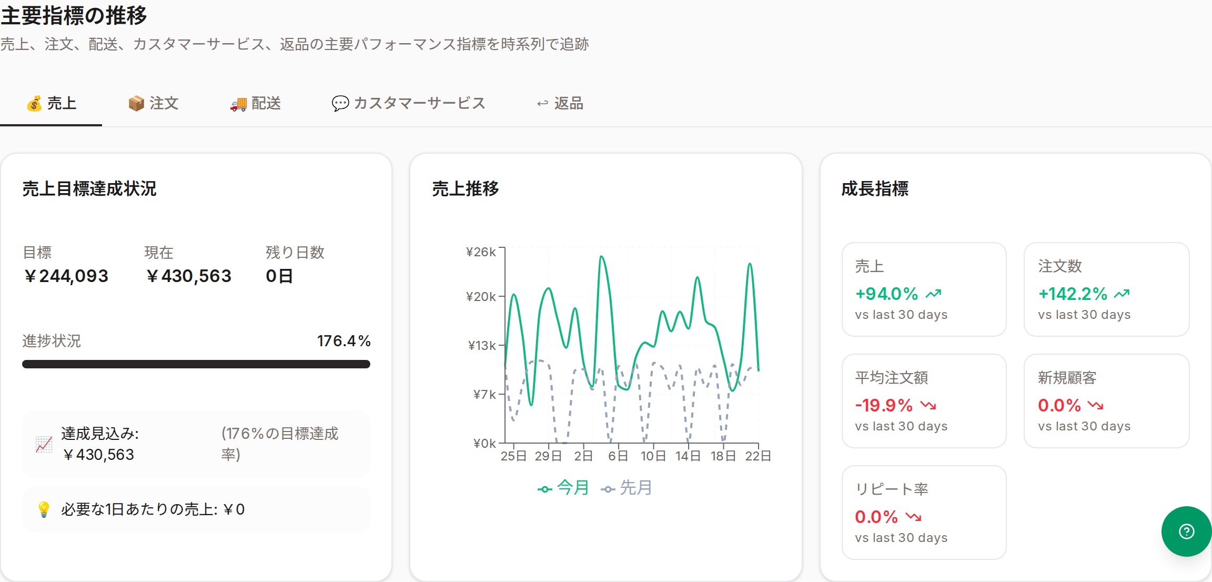Click the ¥13k axis label
This screenshot has width=1212, height=582.
click(482, 346)
